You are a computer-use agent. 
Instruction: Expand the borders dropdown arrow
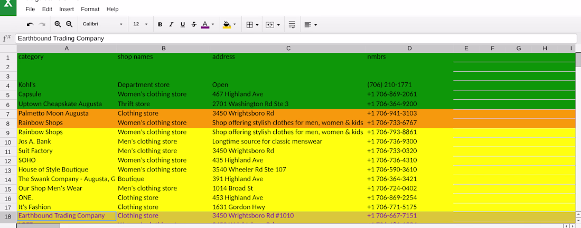[x=257, y=24]
